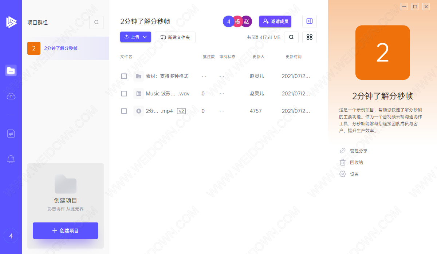The width and height of the screenshot is (437, 254).
Task: Click the trash icon beside 回收站
Action: tap(343, 162)
